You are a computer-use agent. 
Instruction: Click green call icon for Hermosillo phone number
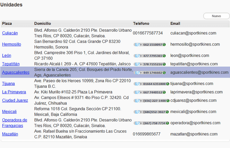[164, 45]
